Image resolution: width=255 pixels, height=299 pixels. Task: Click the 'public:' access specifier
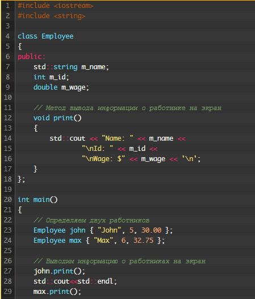click(x=31, y=57)
